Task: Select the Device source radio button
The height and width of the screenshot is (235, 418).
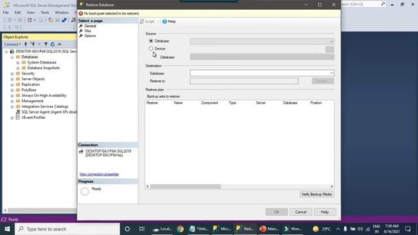Action: (151, 49)
